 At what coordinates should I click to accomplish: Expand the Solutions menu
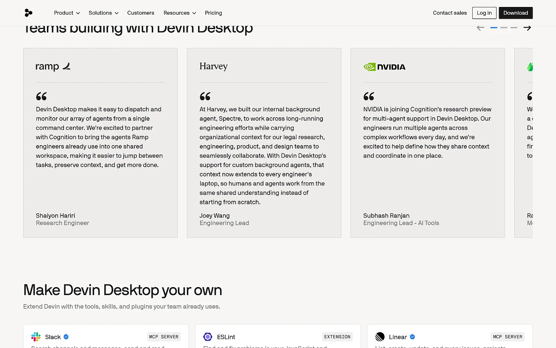click(104, 13)
